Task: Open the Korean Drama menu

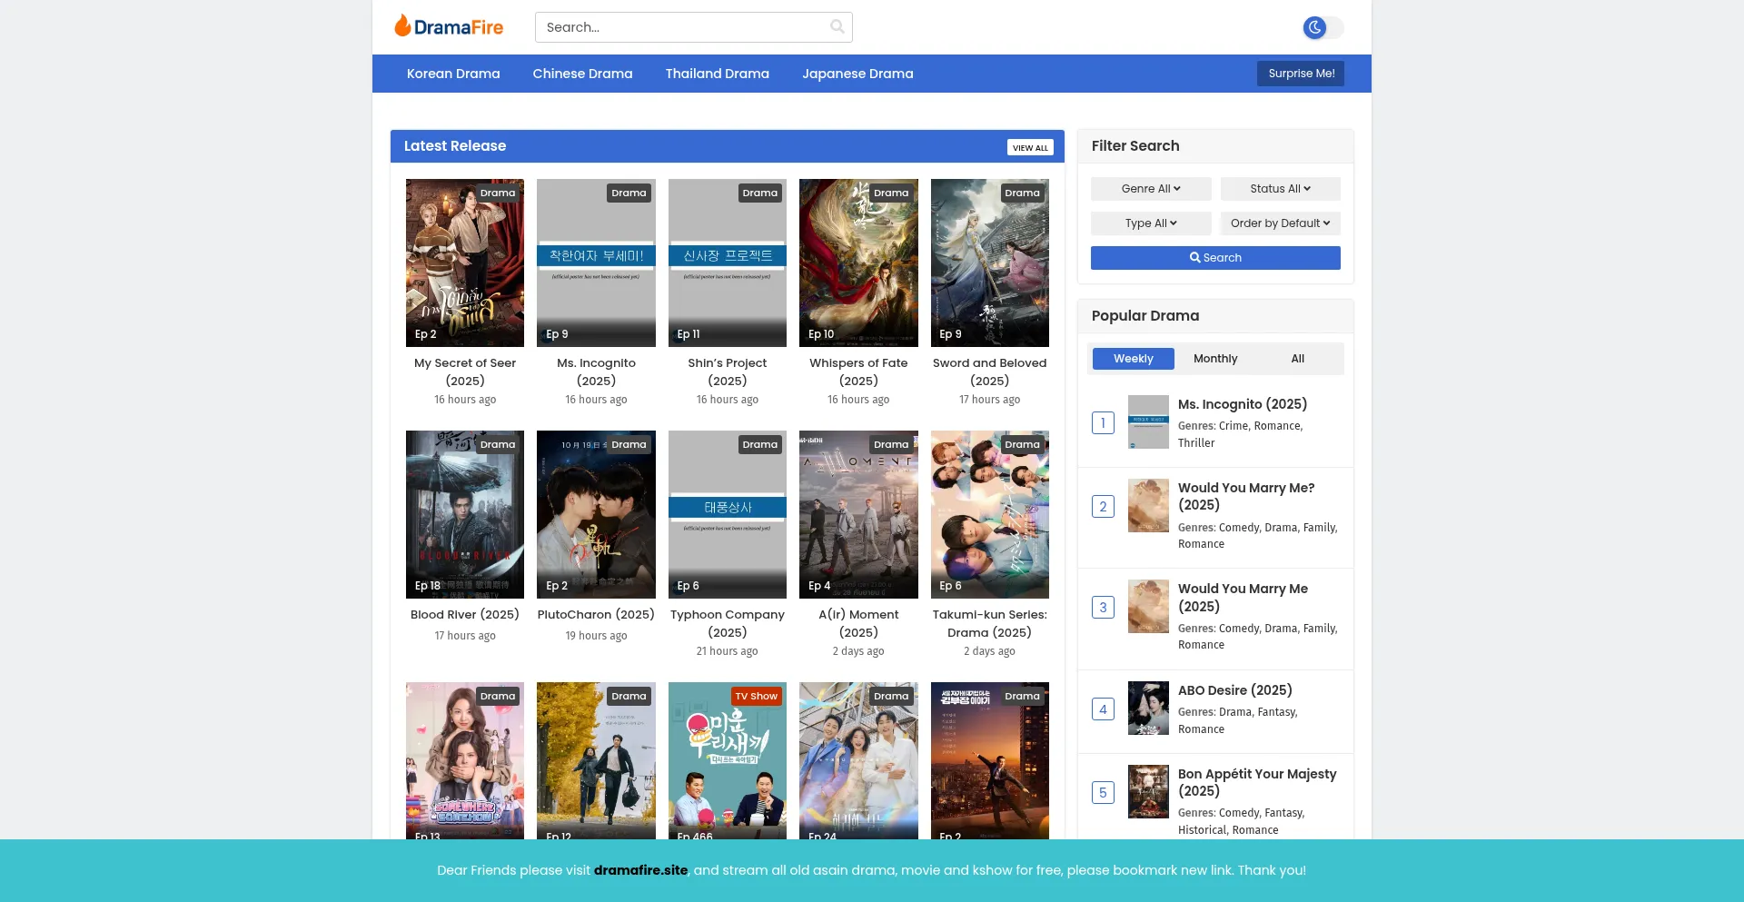Action: pyautogui.click(x=453, y=74)
